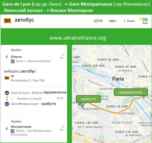Click the Paris city label on map
The image size is (152, 143).
tap(118, 79)
